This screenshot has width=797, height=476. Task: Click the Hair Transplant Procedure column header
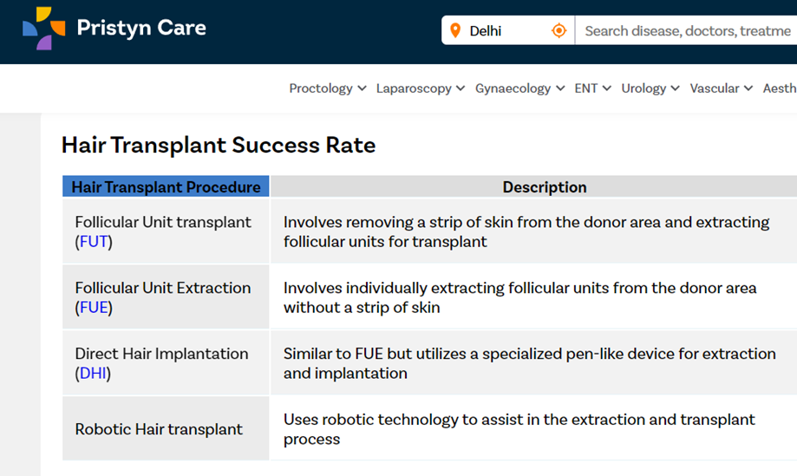[166, 187]
